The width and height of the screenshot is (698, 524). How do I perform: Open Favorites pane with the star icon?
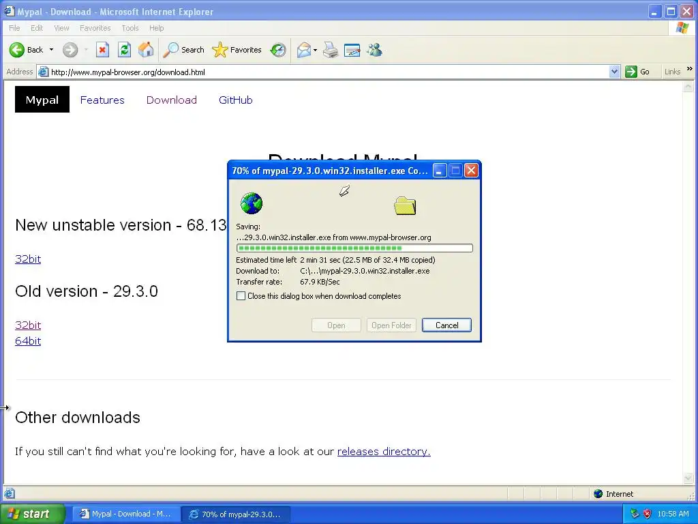coord(237,50)
